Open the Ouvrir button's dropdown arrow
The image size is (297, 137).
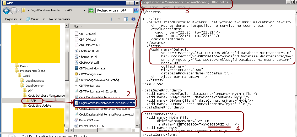click(44, 19)
